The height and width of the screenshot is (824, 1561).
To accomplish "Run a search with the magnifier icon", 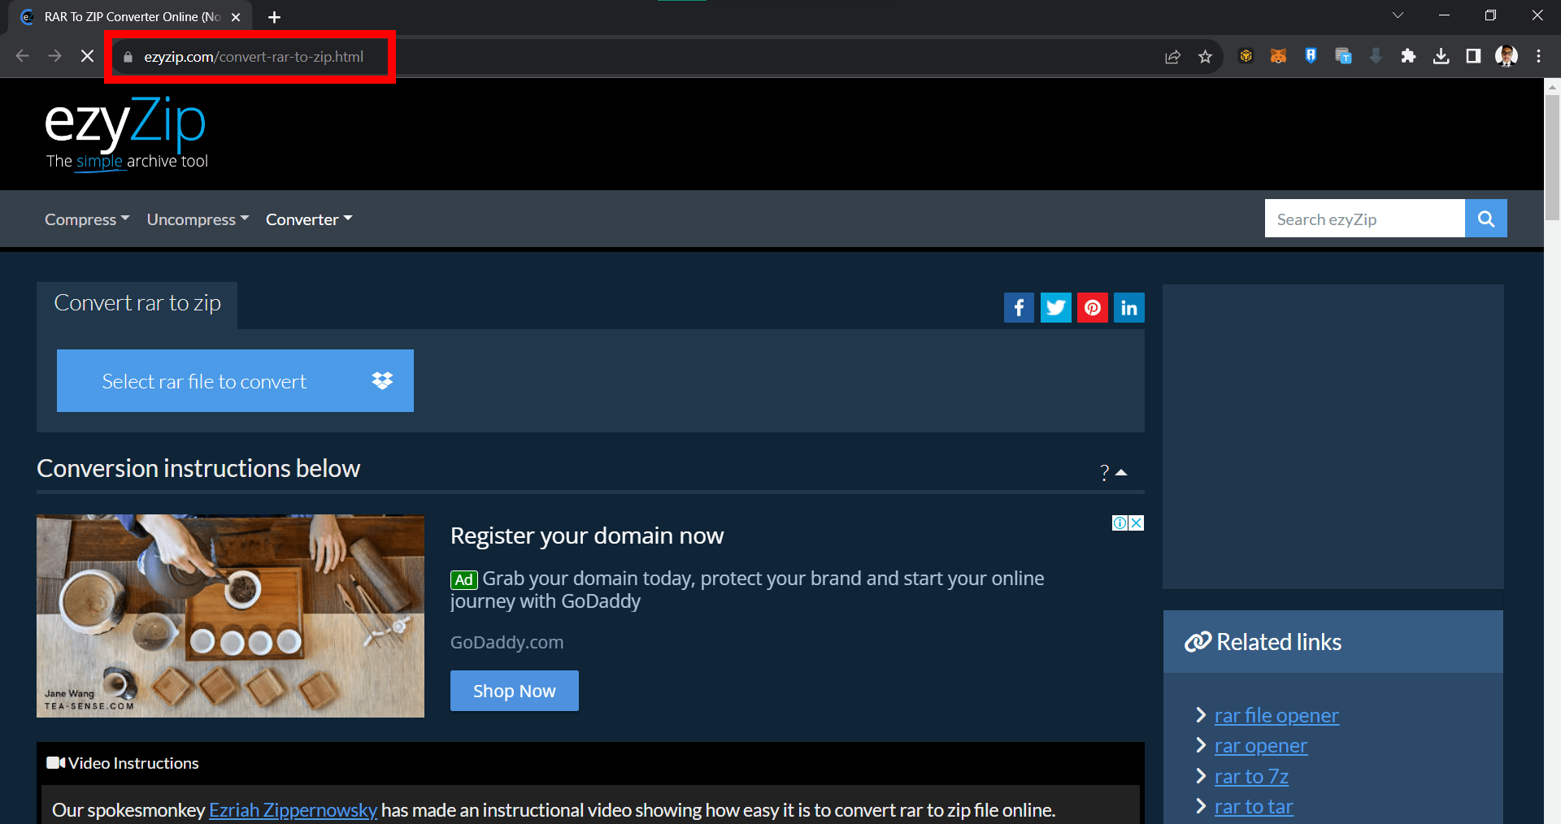I will coord(1485,218).
